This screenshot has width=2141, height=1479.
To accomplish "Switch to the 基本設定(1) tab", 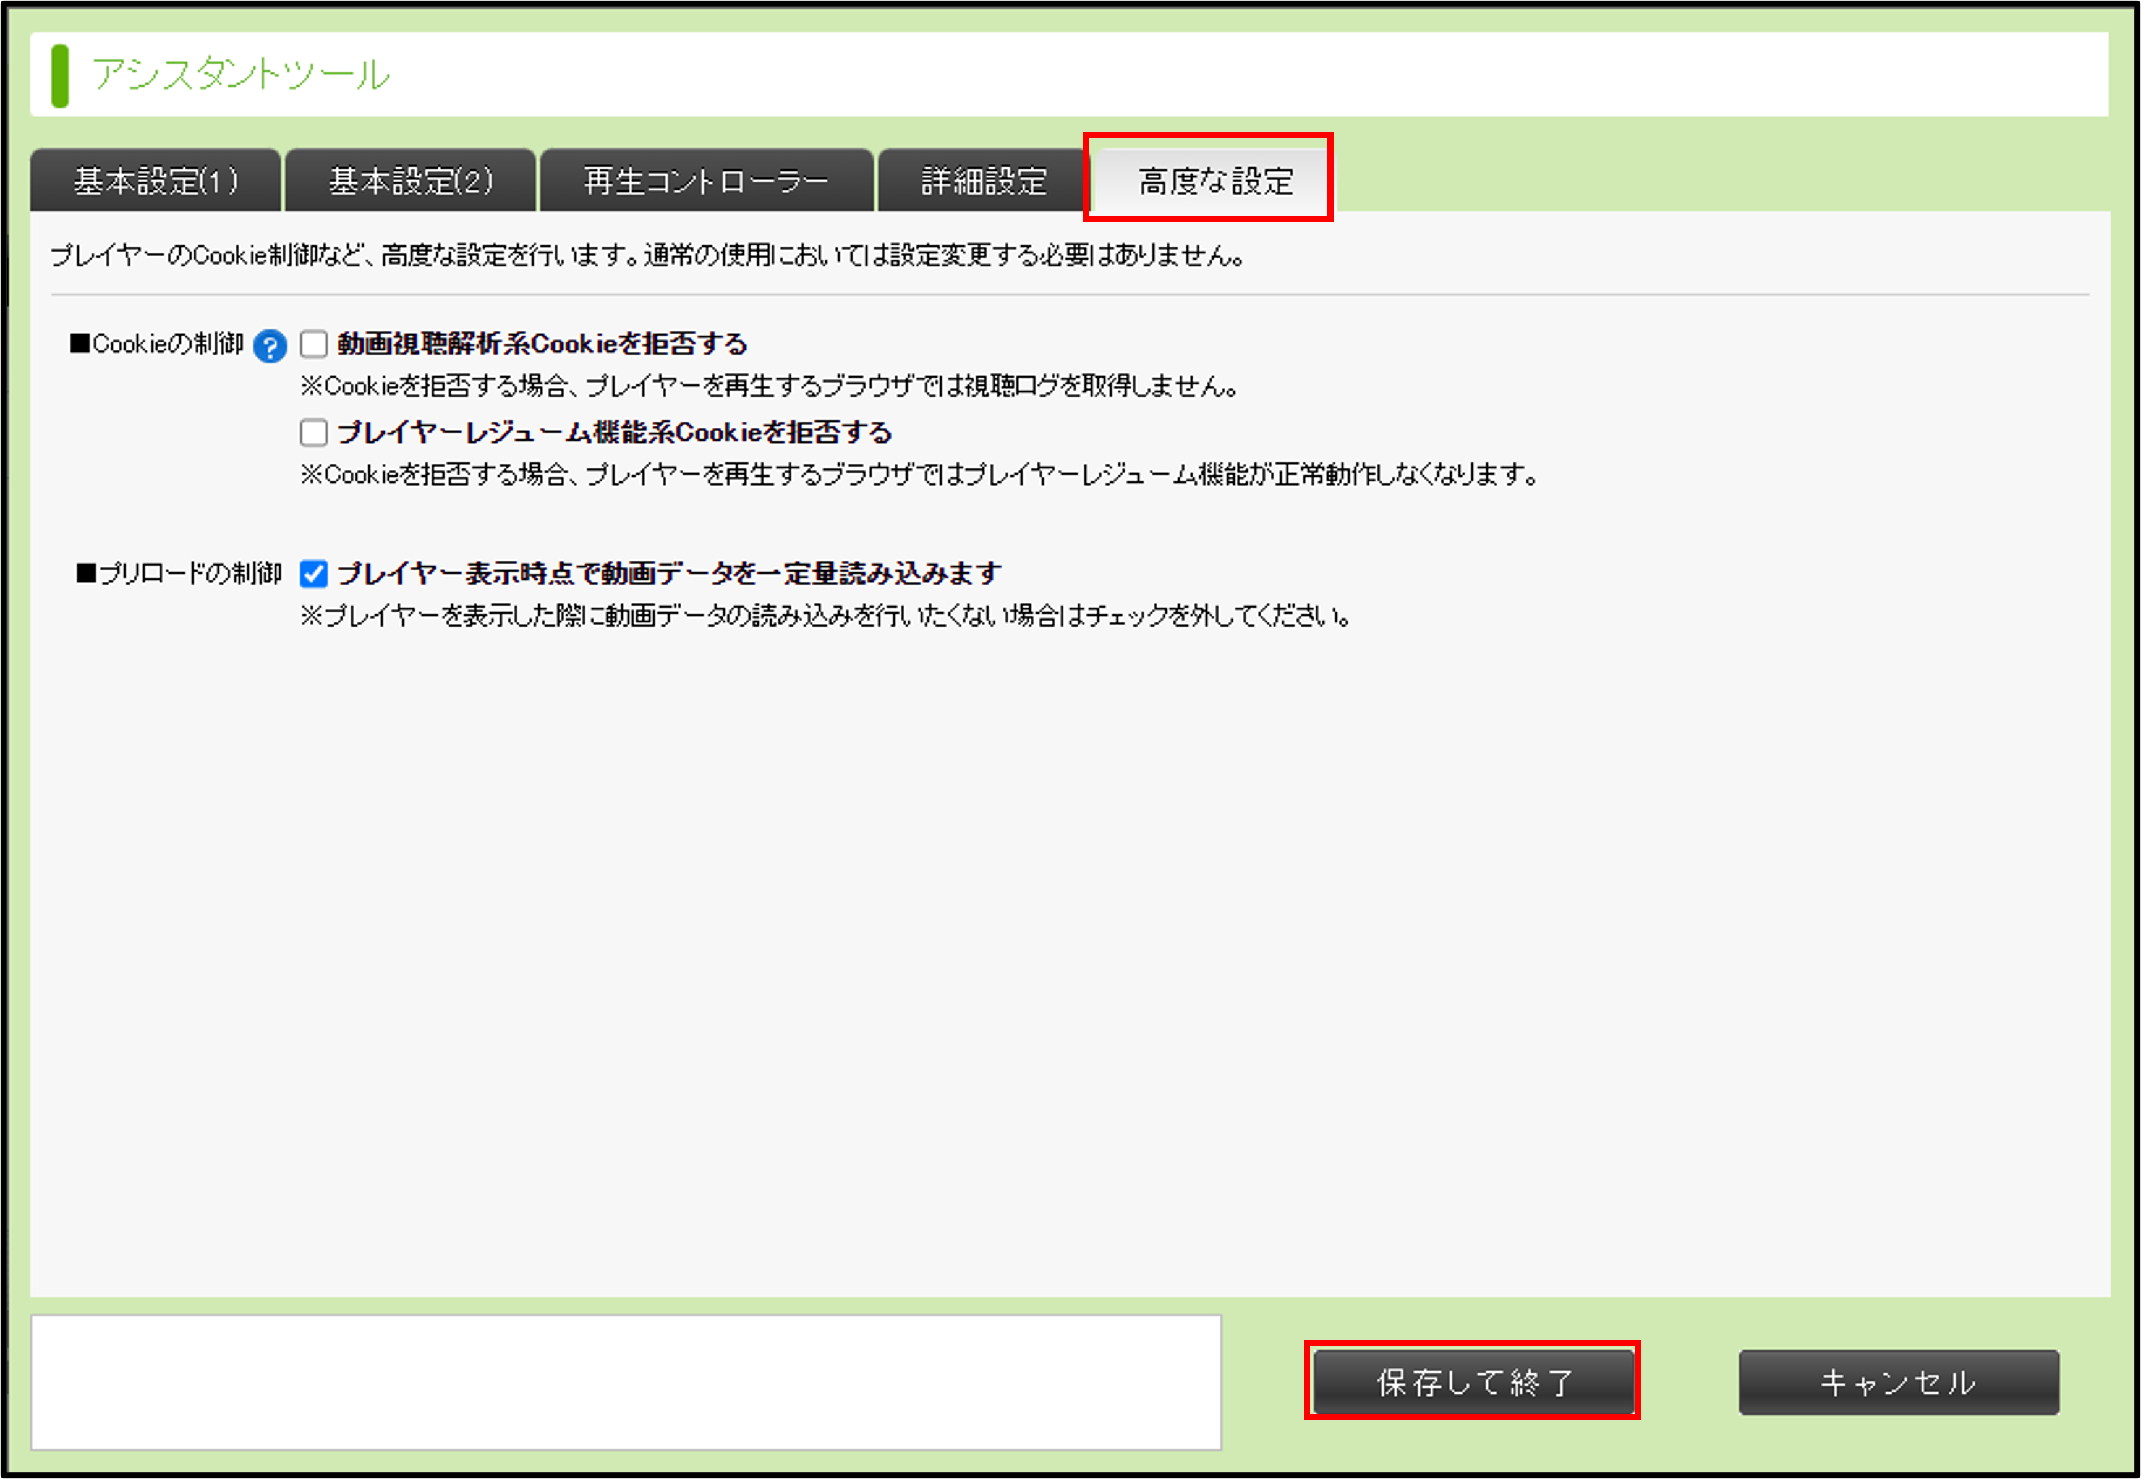I will point(156,180).
